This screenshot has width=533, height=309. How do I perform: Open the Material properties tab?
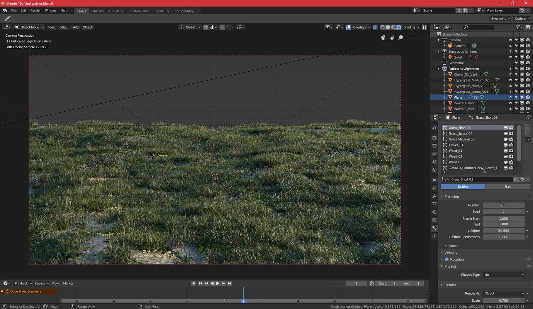click(x=435, y=212)
